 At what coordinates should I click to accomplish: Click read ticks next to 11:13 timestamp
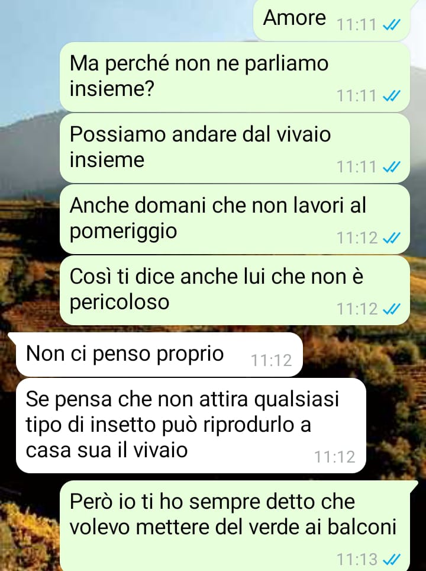[392, 559]
